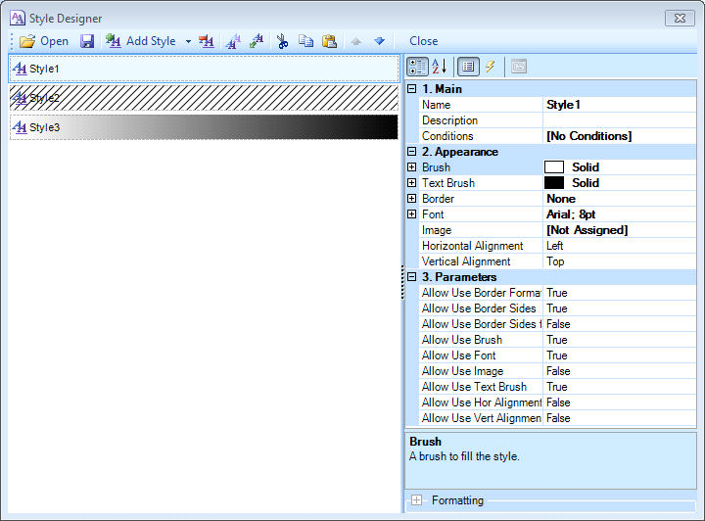Screen dimensions: 705x521
Task: Click the Save styles floppy disk icon
Action: point(87,41)
